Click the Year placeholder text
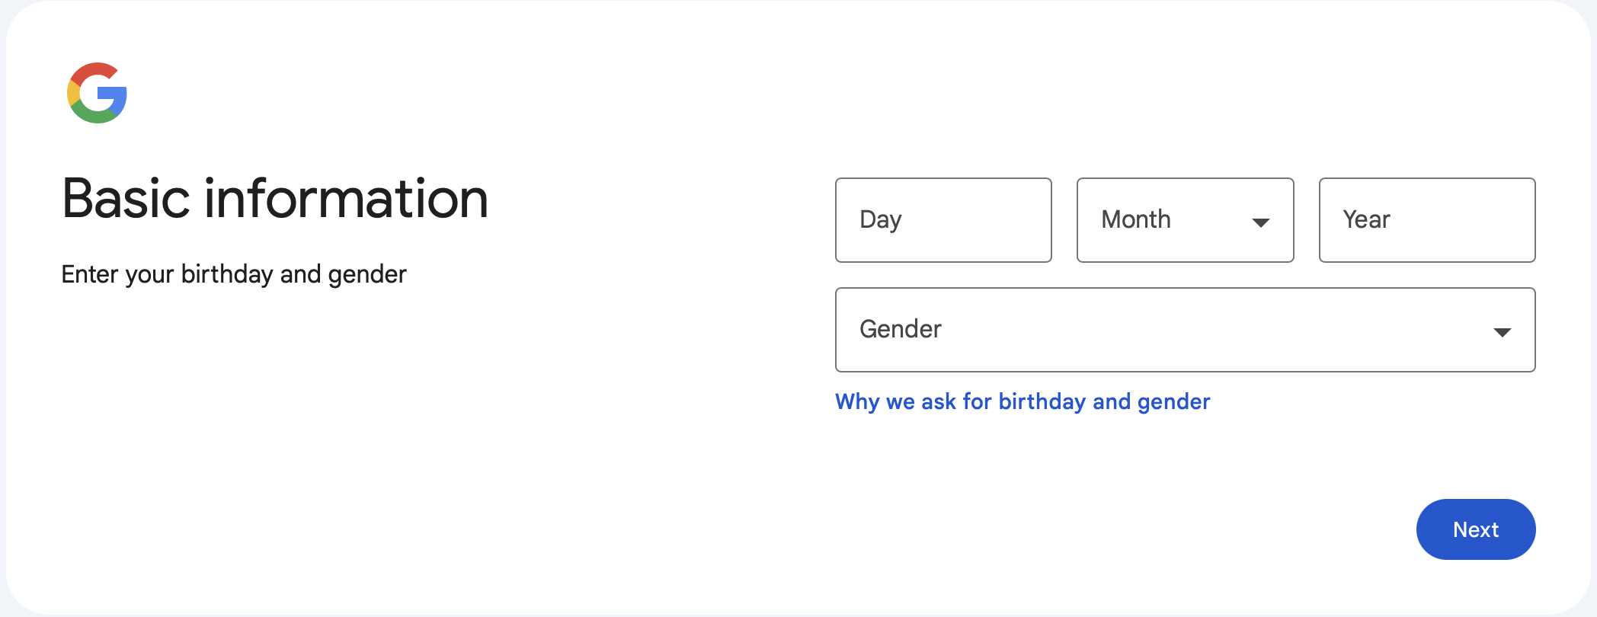 (1366, 219)
